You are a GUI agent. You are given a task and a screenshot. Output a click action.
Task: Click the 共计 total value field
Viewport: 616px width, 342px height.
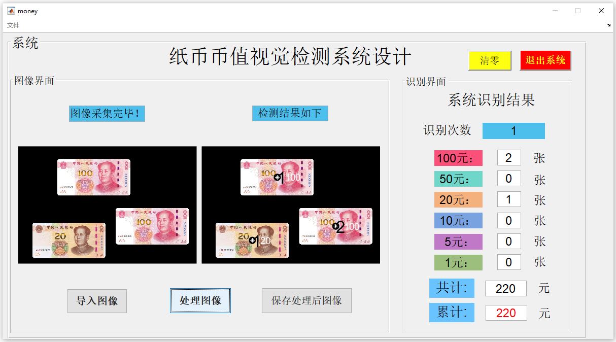(506, 288)
